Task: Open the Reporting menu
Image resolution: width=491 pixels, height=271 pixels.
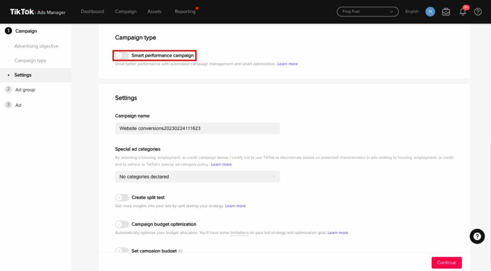Action: pyautogui.click(x=185, y=12)
